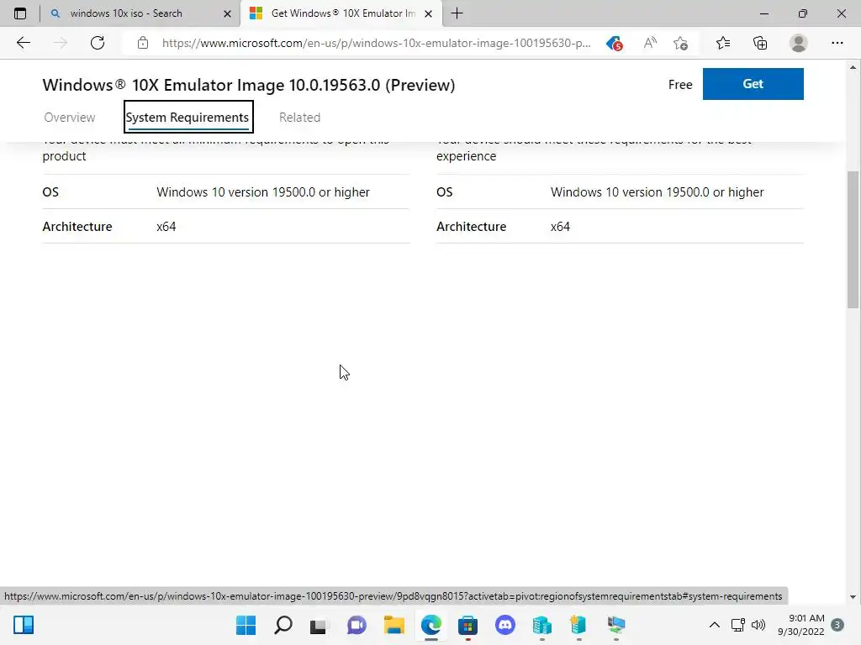
Task: Select the Get Windows 10X Emulator tab
Action: (341, 13)
